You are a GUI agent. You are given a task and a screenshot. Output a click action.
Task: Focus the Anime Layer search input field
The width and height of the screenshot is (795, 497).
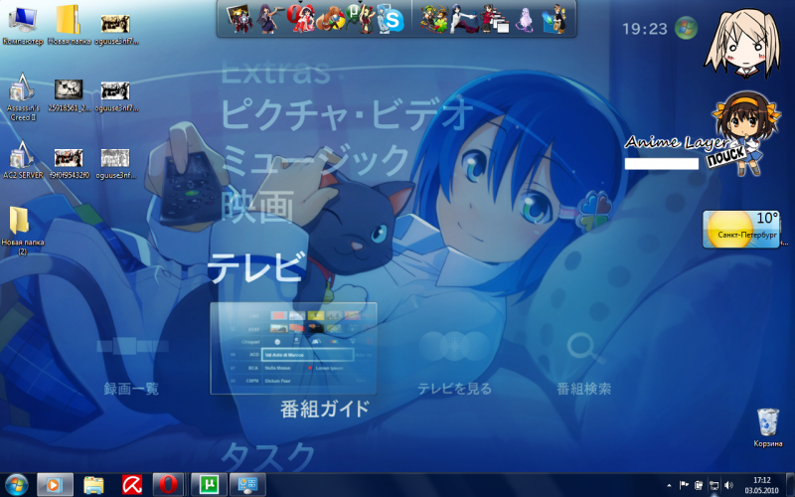(661, 163)
